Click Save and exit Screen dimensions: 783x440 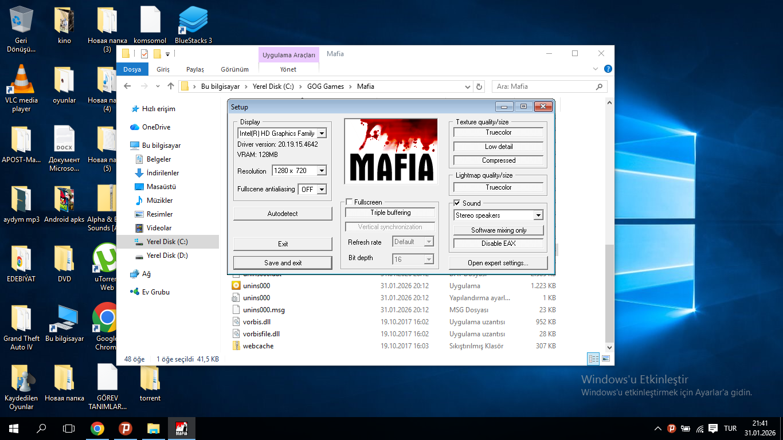283,263
